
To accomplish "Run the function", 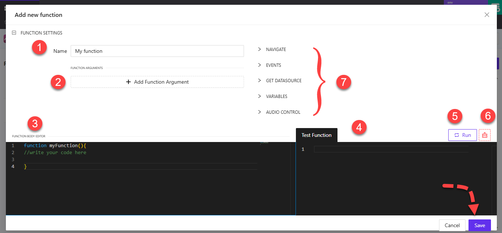I will point(462,135).
